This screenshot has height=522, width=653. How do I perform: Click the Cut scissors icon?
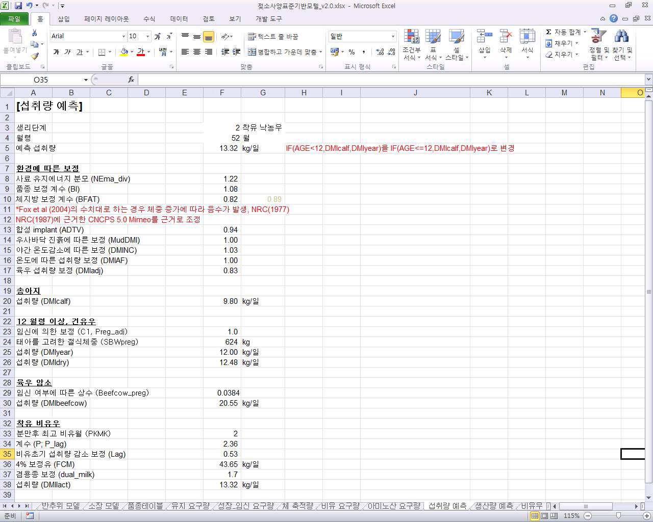click(34, 33)
